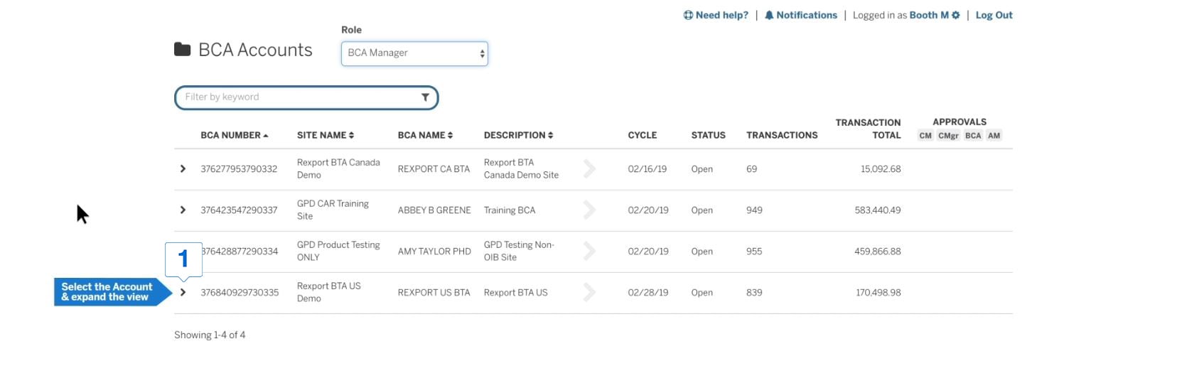The width and height of the screenshot is (1182, 388).
Task: Click the filter funnel icon
Action: coord(425,97)
